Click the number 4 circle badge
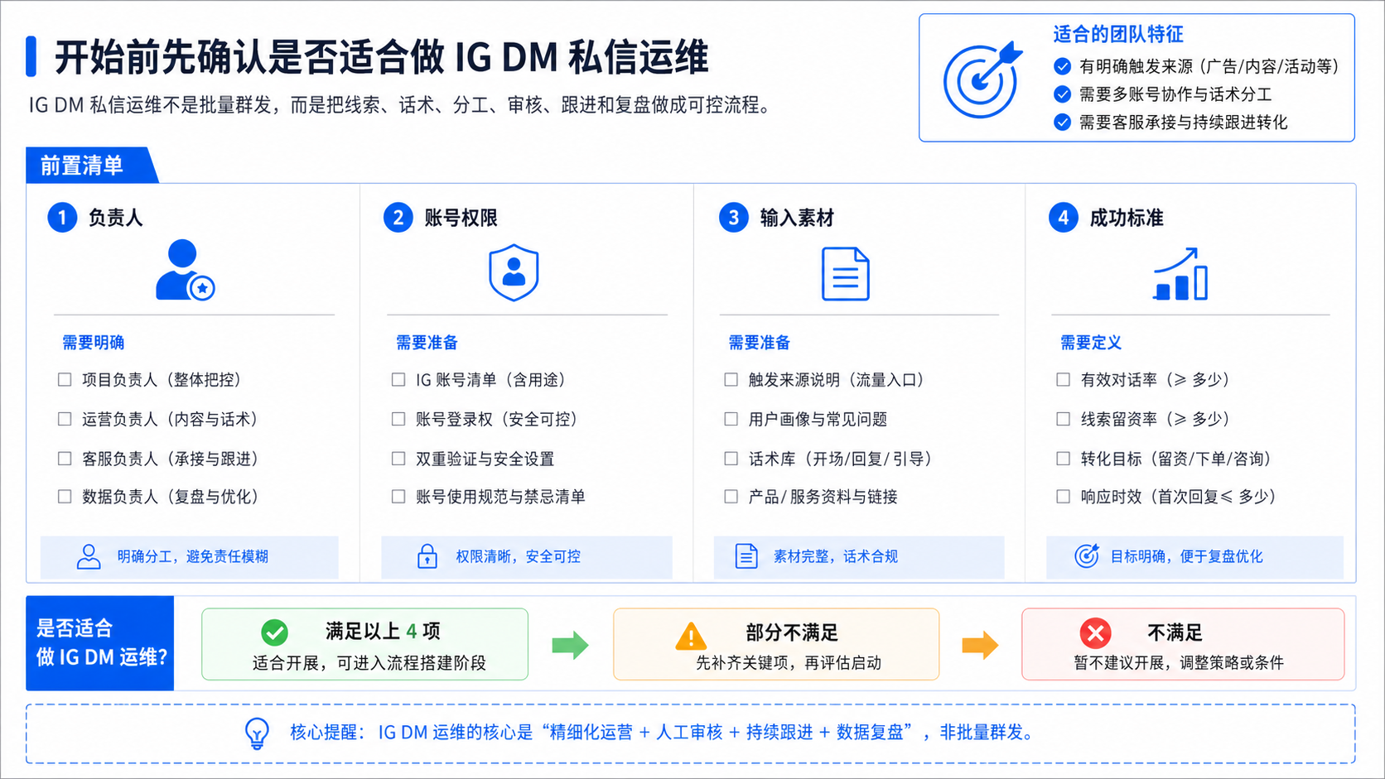Screen dimensions: 1385x779 click(x=1064, y=218)
